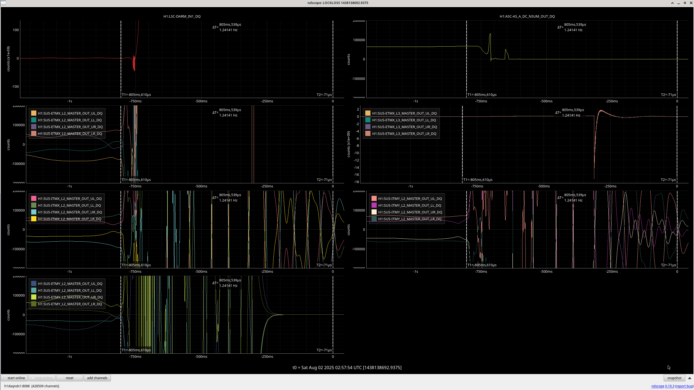Click the ETMX_L3_MASTER_OUT_LL_DQ legend swatch
The width and height of the screenshot is (694, 390).
pyautogui.click(x=368, y=120)
